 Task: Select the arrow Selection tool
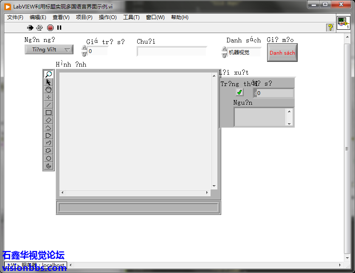coord(48,82)
